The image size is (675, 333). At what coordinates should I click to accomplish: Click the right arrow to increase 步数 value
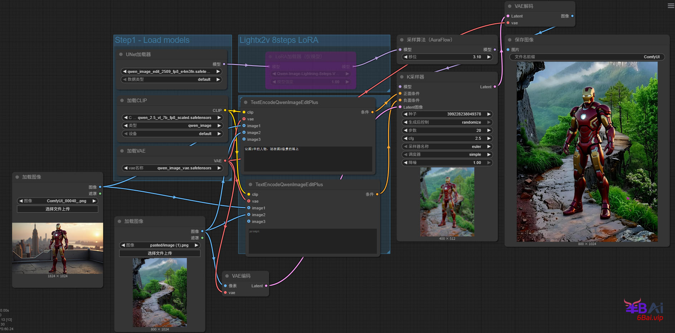[x=489, y=130]
